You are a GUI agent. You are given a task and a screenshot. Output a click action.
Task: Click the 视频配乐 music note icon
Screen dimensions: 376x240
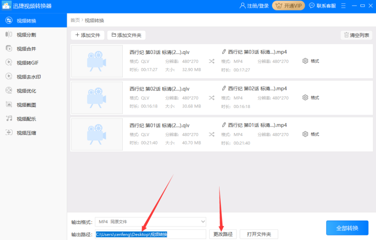tap(9, 118)
